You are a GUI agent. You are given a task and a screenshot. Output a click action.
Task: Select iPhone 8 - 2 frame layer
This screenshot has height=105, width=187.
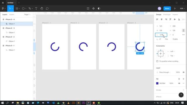pos(17,37)
